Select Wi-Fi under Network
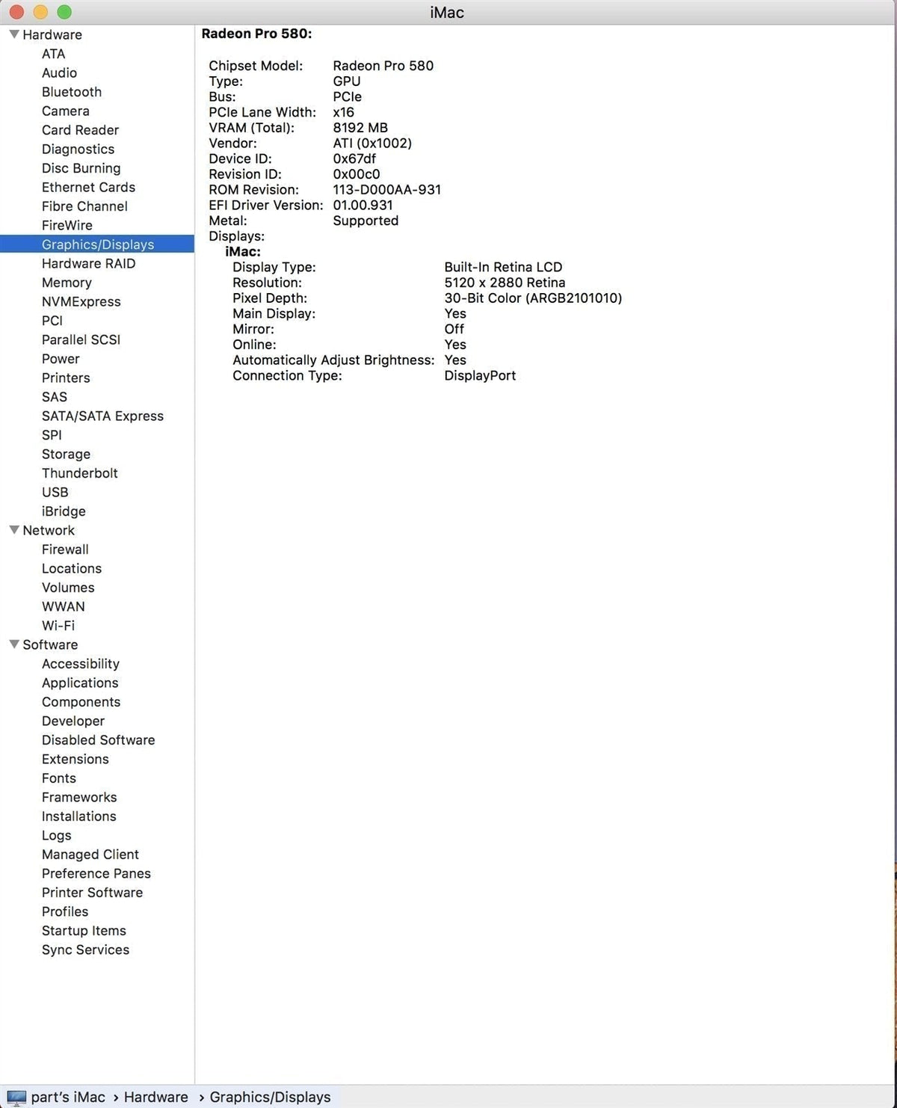Screen dimensions: 897x1108 coord(58,625)
